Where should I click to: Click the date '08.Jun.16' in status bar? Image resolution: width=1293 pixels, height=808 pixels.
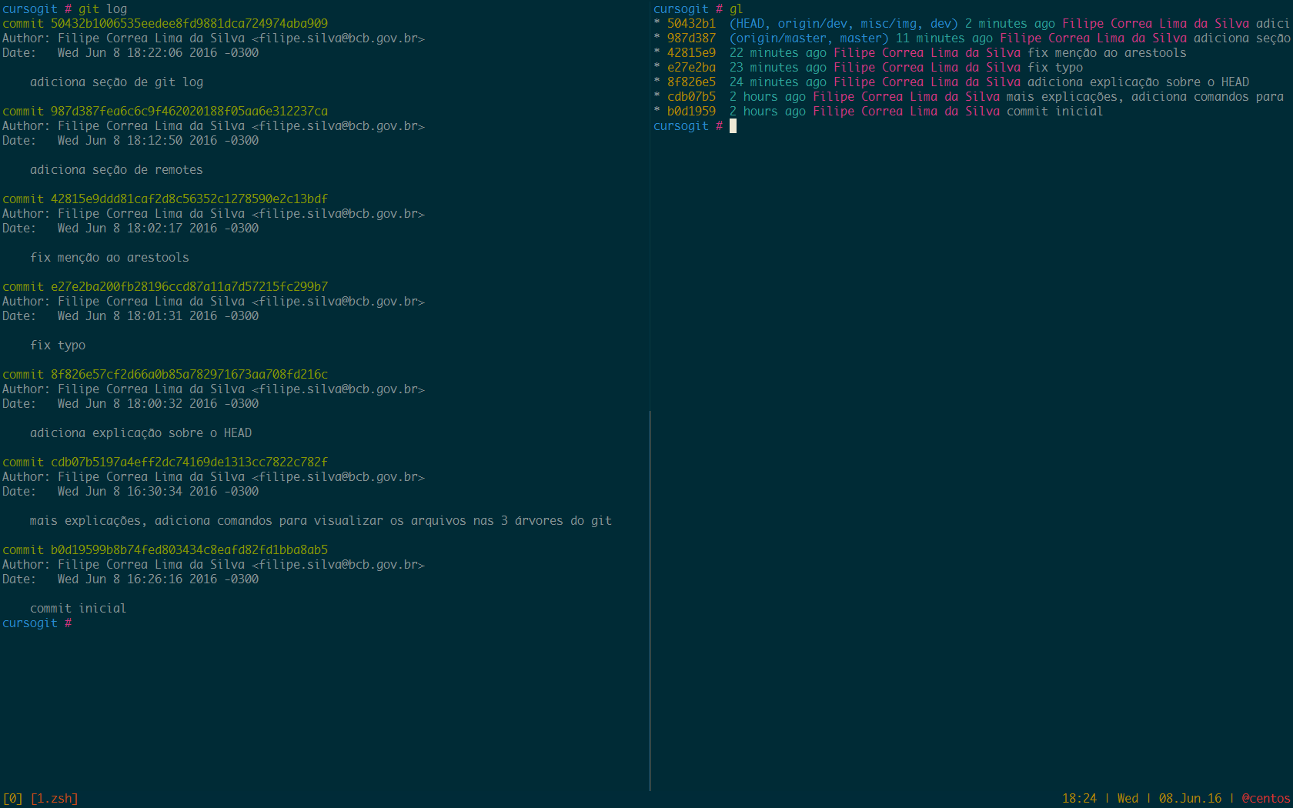point(1190,799)
